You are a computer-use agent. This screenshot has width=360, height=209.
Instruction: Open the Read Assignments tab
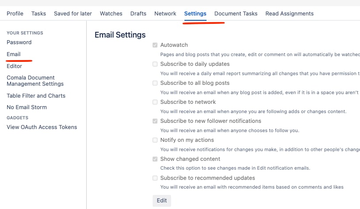(x=289, y=14)
